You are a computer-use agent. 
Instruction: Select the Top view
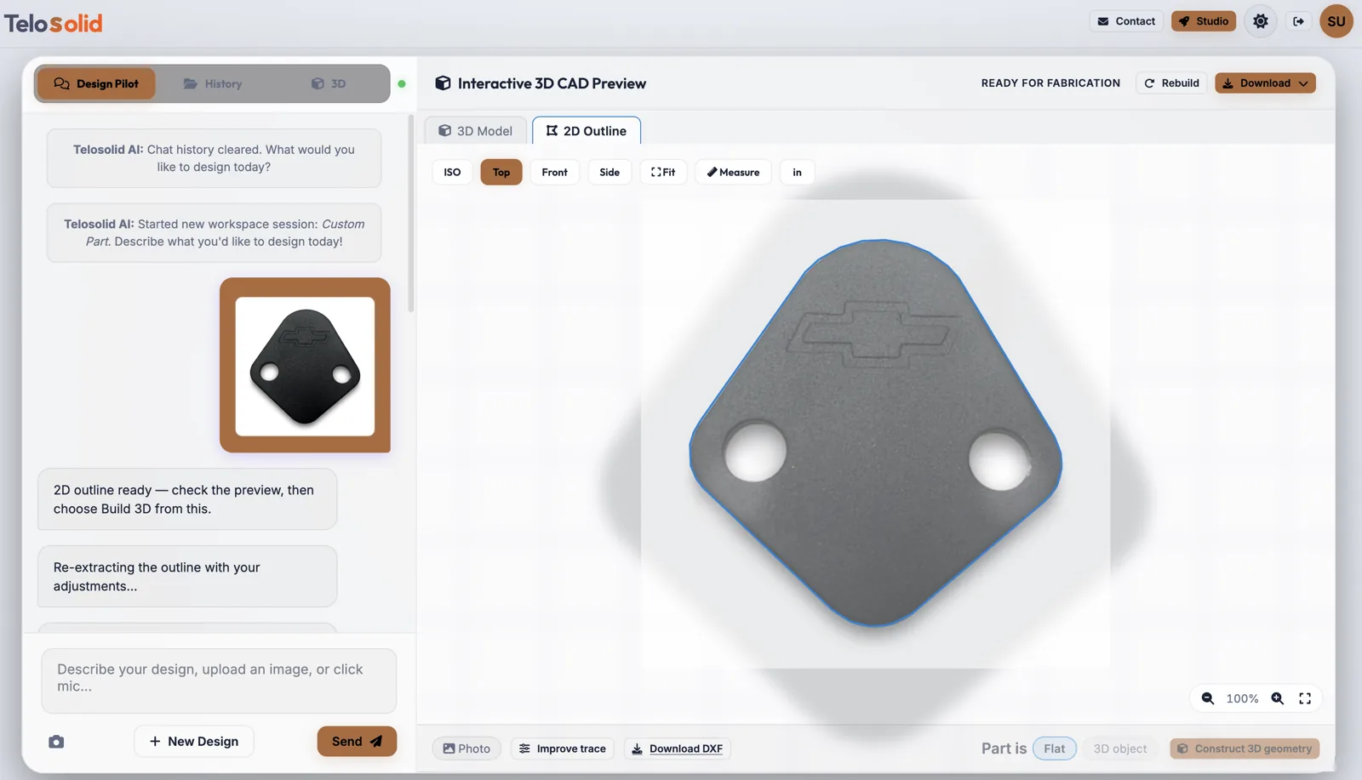click(x=501, y=172)
